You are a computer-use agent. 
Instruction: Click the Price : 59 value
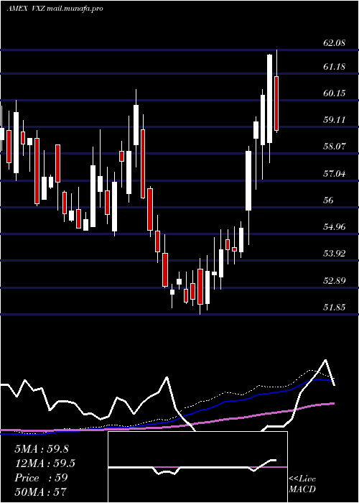41,478
